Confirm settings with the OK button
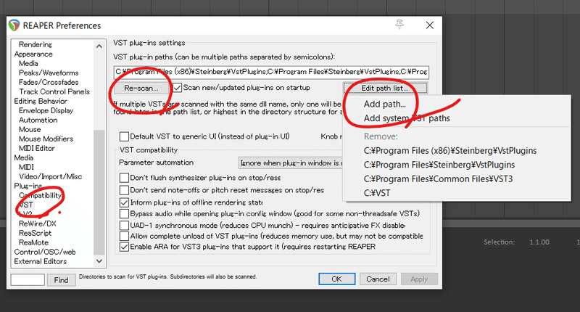 tap(336, 279)
